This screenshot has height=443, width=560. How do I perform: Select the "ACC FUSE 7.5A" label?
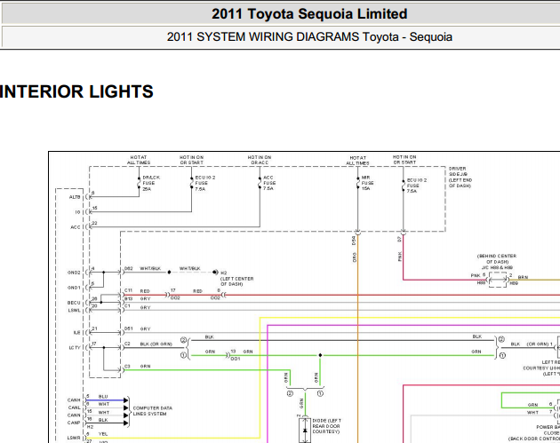pos(269,183)
